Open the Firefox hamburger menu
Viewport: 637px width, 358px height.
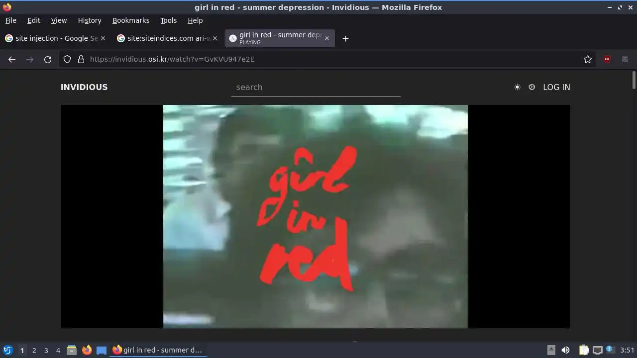pyautogui.click(x=625, y=59)
